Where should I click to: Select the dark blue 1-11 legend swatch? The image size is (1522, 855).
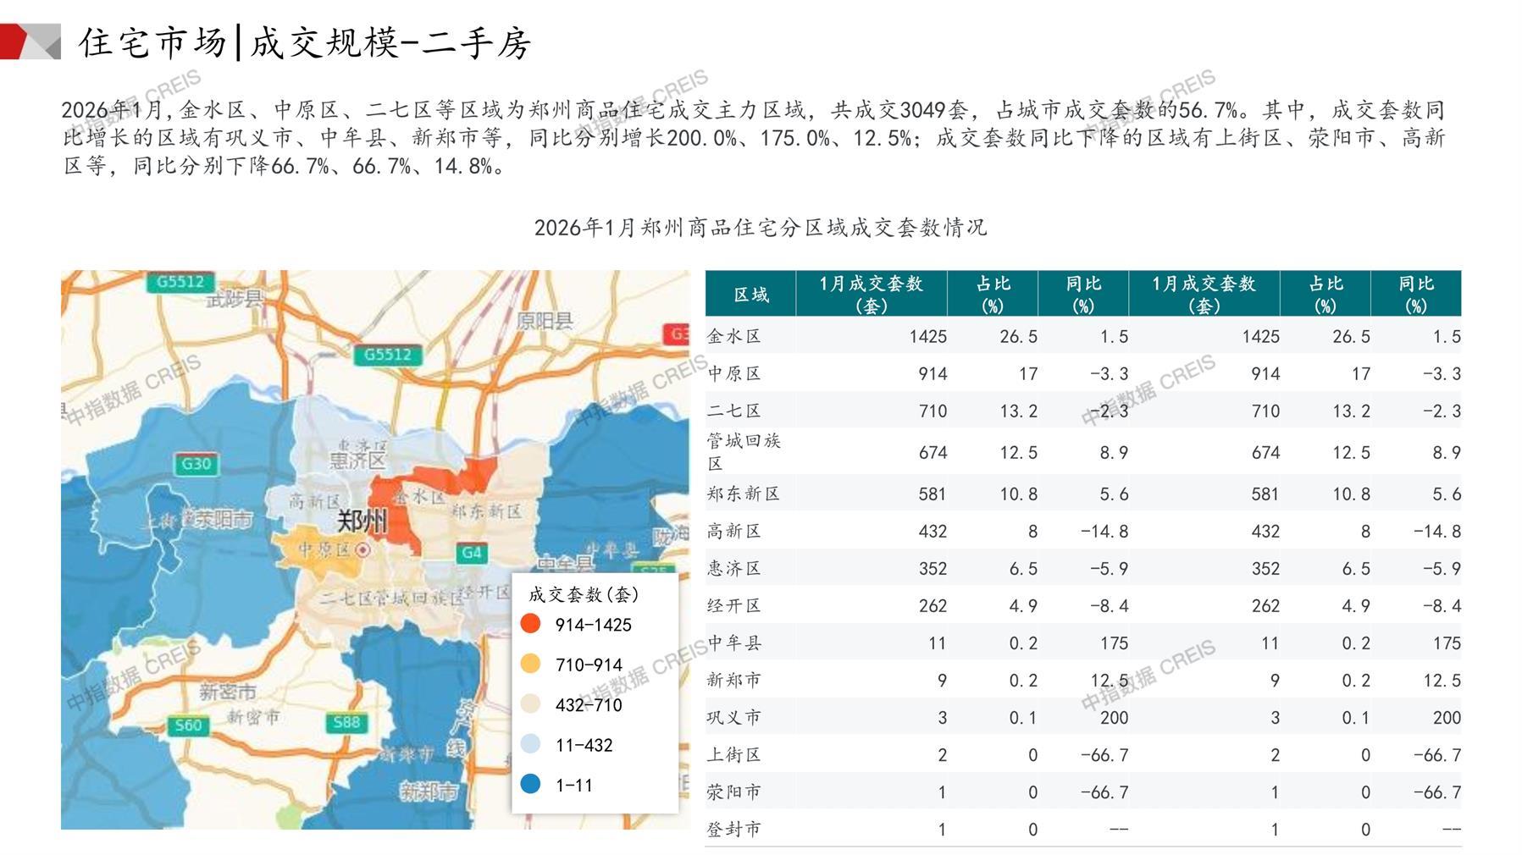[531, 785]
